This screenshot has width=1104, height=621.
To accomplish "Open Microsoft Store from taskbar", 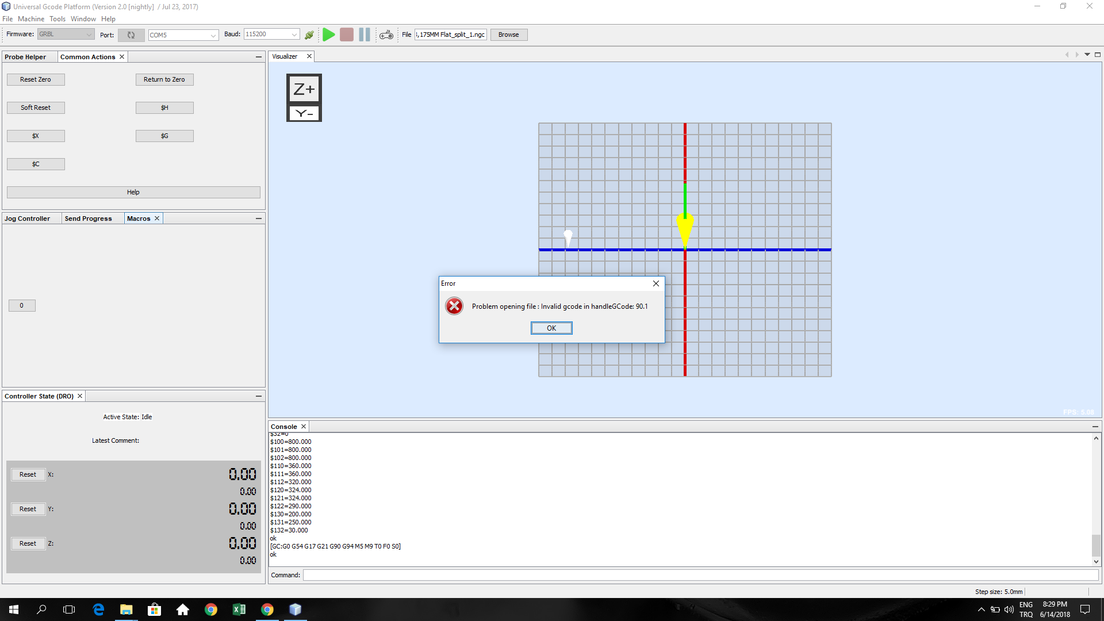I will pyautogui.click(x=155, y=609).
